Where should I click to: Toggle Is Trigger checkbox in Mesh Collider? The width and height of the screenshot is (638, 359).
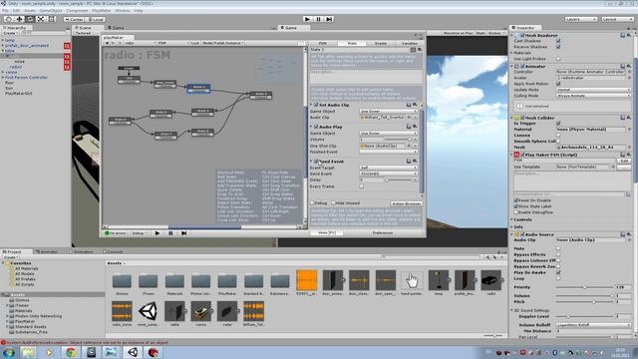[x=558, y=123]
